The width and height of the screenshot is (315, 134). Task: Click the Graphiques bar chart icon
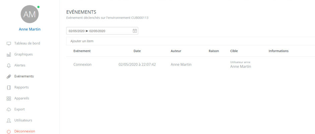[9, 55]
